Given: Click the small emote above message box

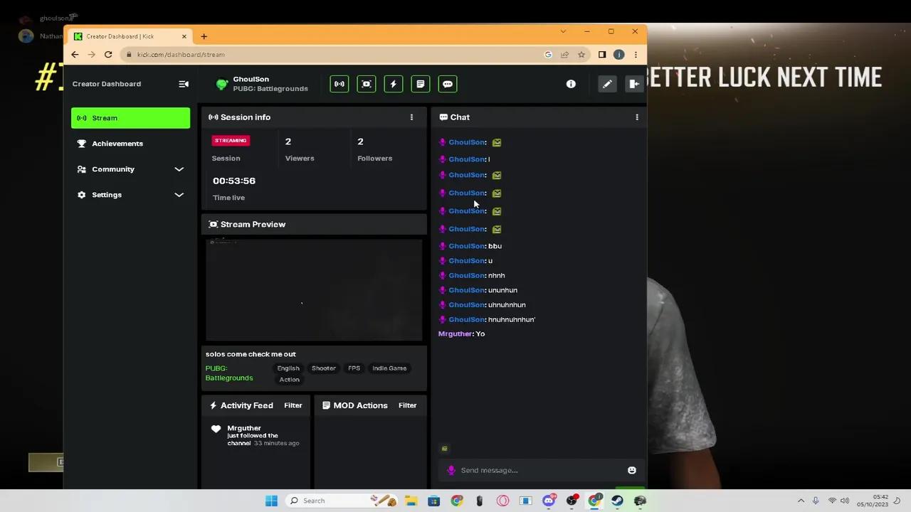Looking at the screenshot, I should 445,449.
